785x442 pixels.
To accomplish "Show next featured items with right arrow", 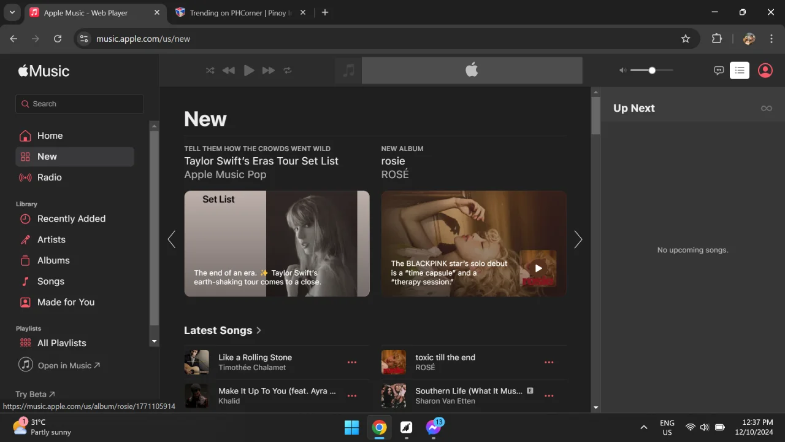I will 578,239.
